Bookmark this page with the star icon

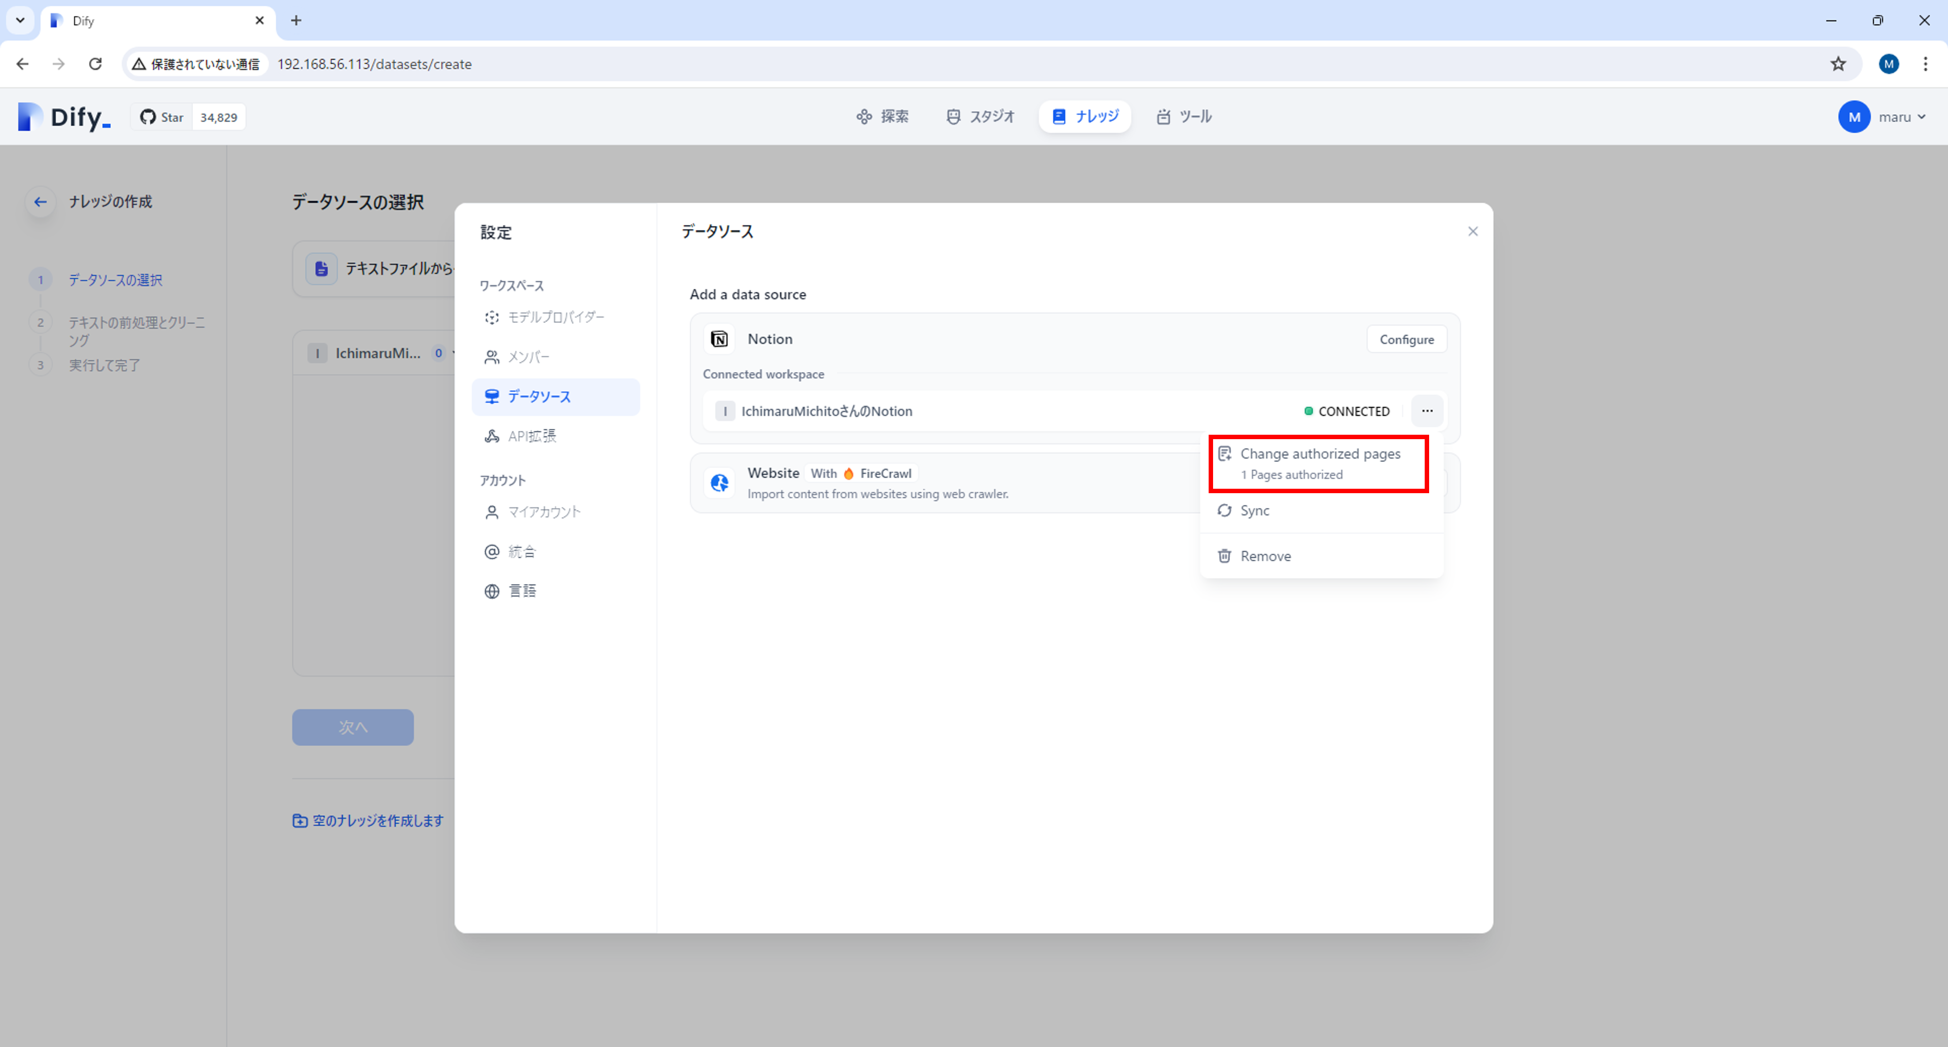click(1838, 64)
